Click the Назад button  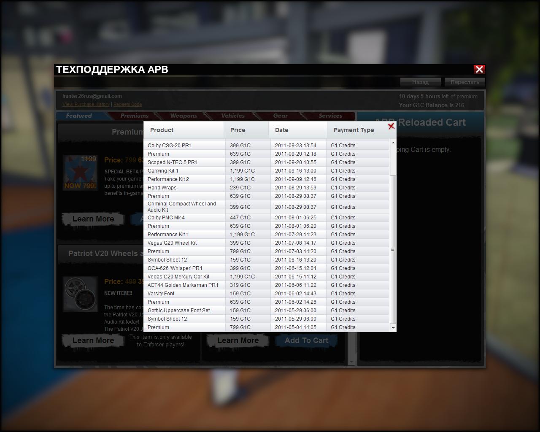(420, 82)
